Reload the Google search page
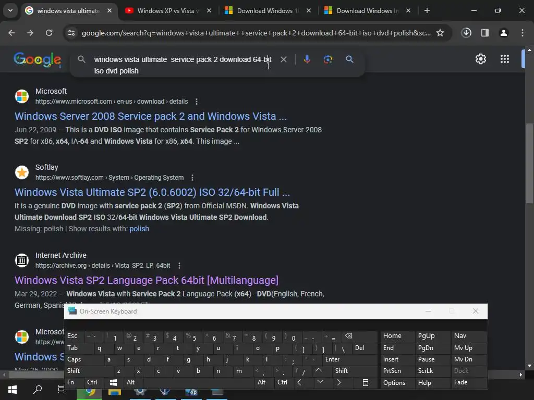The width and height of the screenshot is (534, 400). [49, 33]
